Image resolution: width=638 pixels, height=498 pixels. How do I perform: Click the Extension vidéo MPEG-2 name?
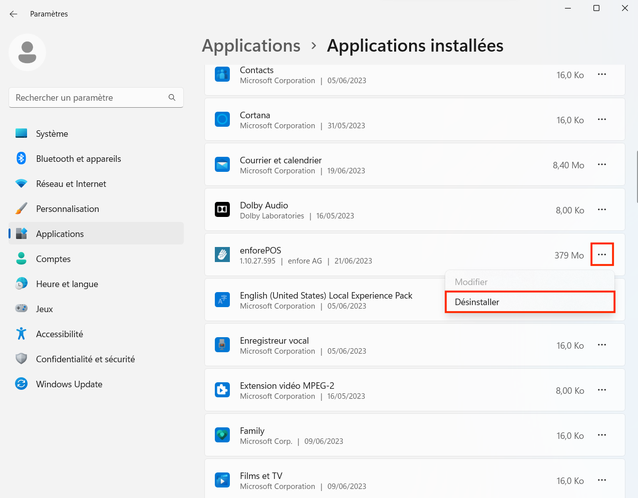point(287,385)
